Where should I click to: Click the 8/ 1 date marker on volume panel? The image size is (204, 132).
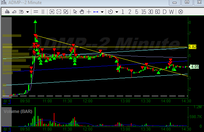point(7,129)
